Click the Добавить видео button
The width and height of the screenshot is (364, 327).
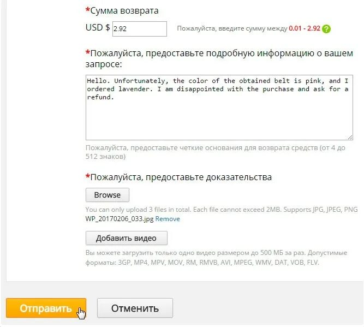tap(126, 238)
